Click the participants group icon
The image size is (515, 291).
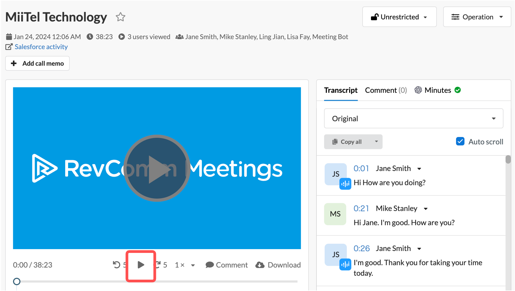pos(179,37)
